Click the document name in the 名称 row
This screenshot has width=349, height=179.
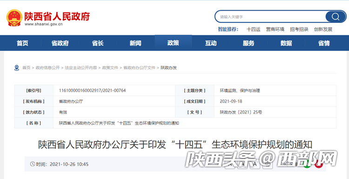[119, 123]
